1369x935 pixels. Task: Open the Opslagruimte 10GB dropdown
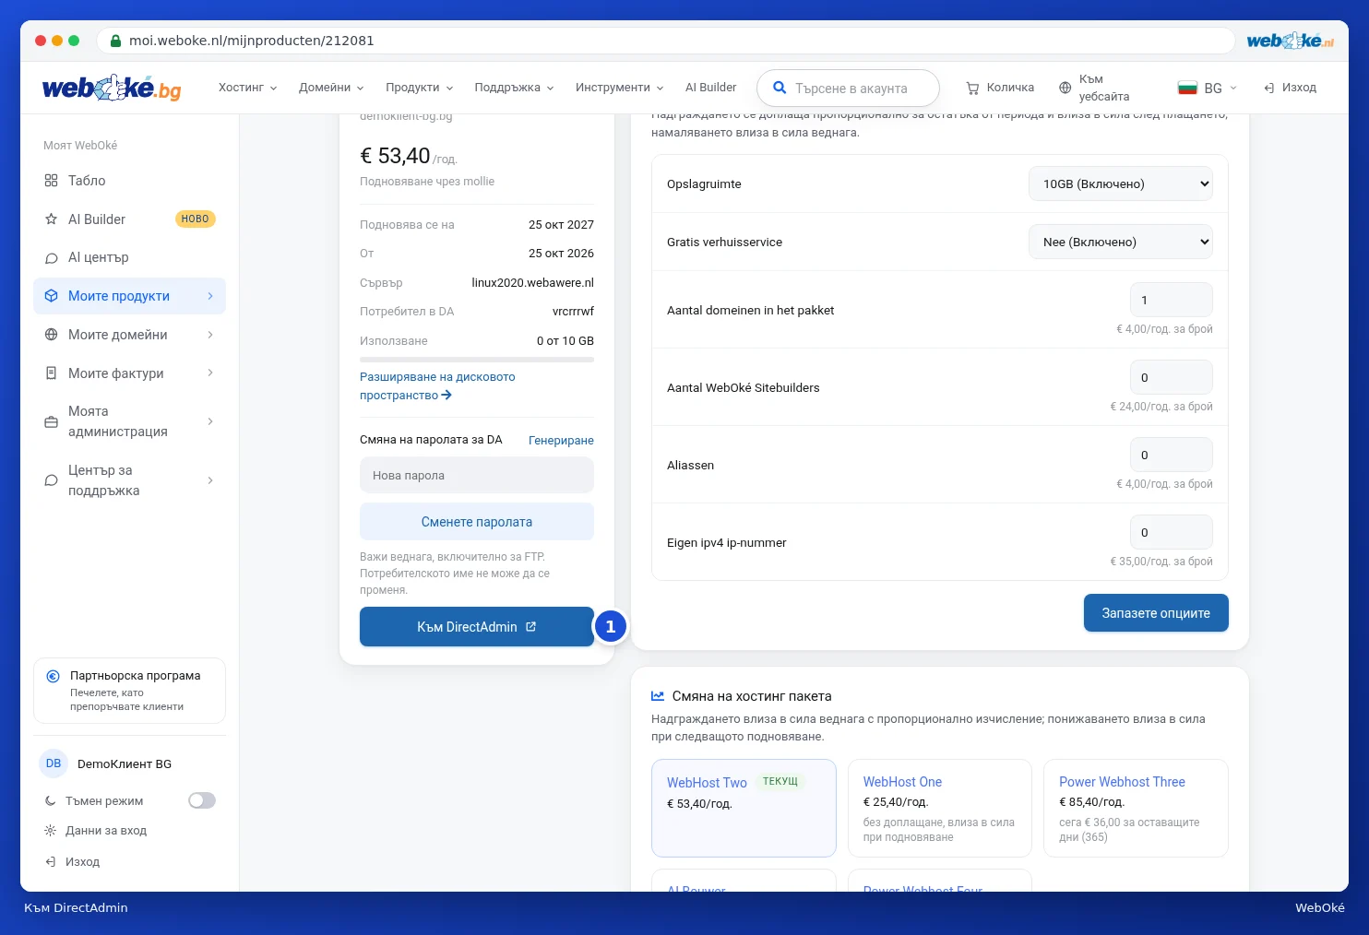pyautogui.click(x=1121, y=183)
